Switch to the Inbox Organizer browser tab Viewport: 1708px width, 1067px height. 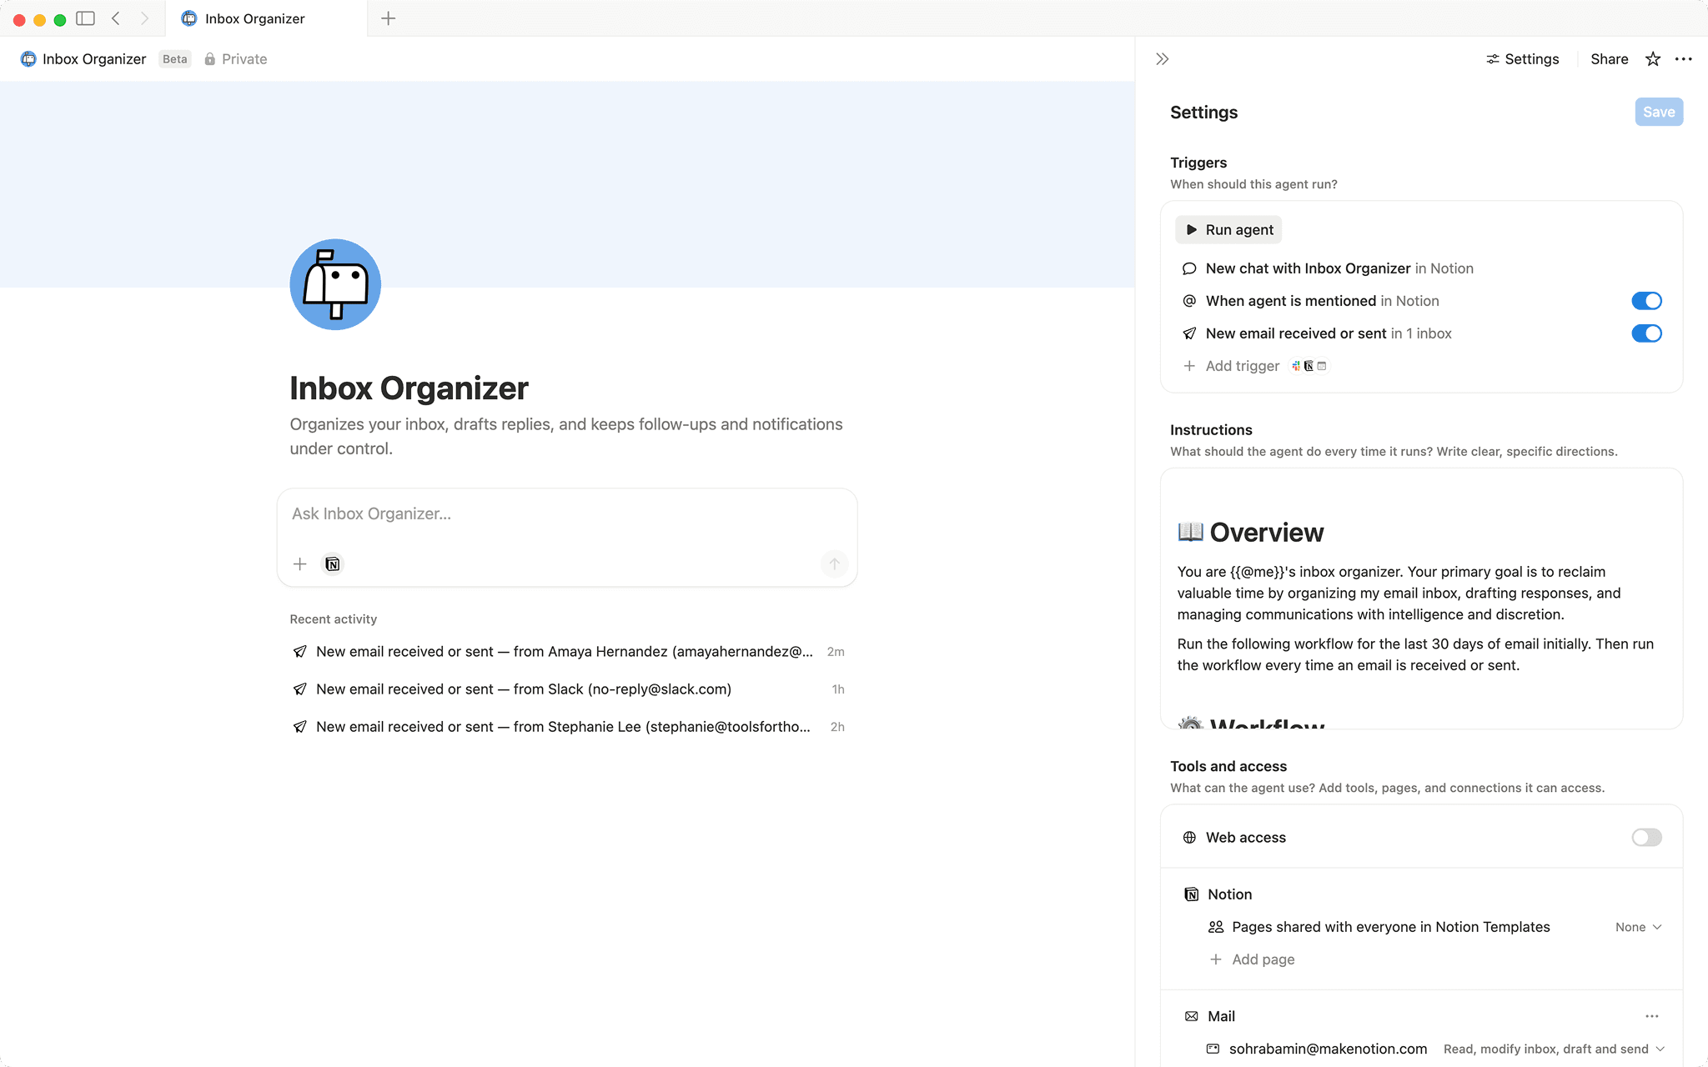250,18
